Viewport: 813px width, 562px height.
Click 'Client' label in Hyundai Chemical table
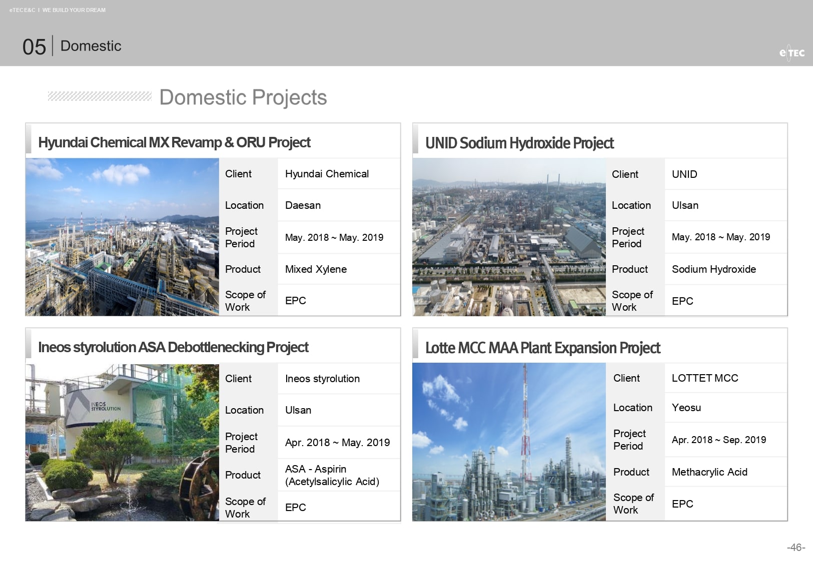pyautogui.click(x=238, y=174)
